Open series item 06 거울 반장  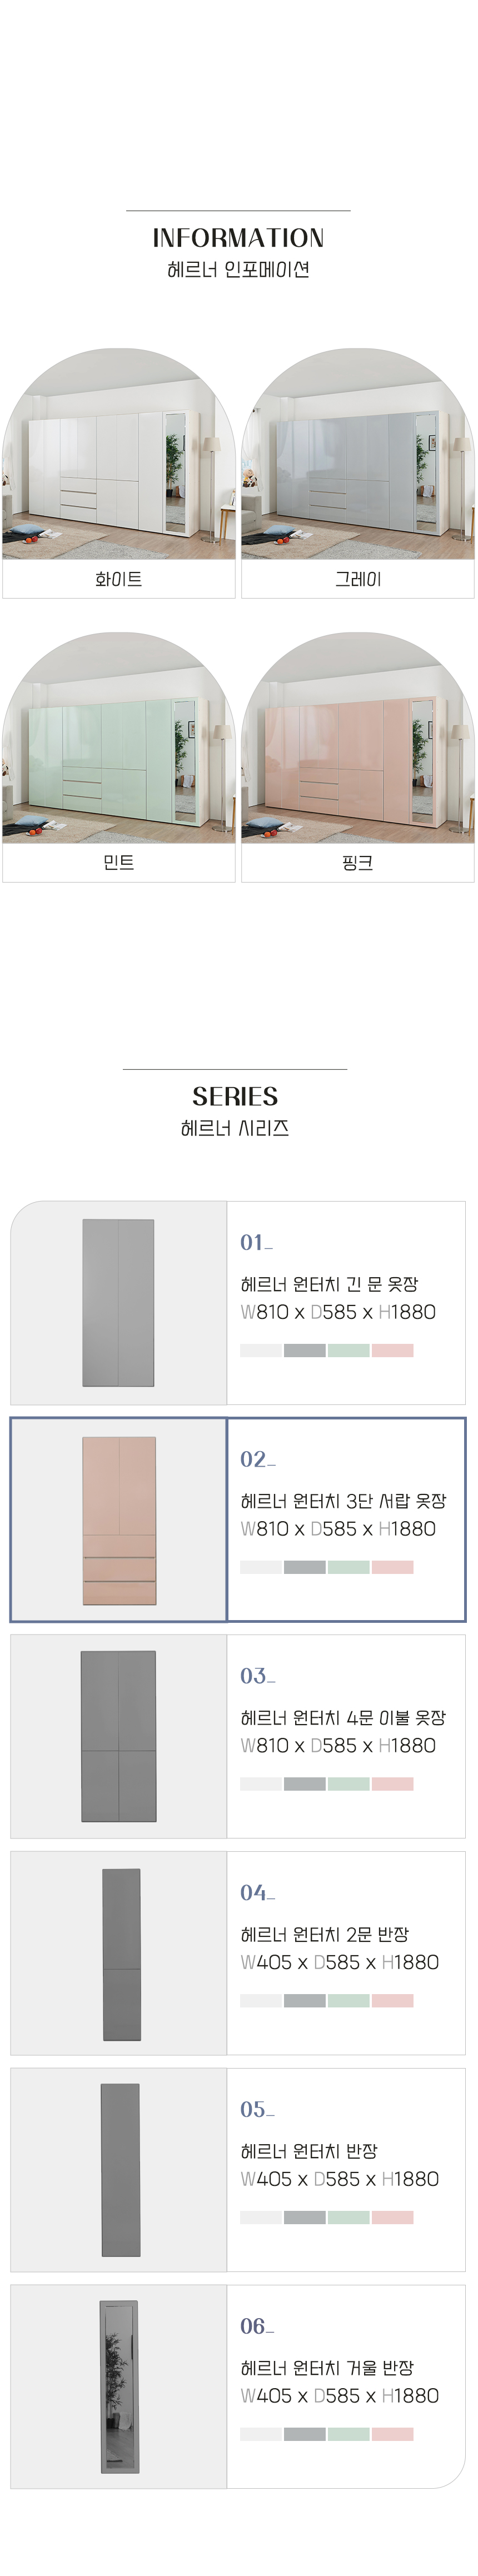pos(238,2387)
